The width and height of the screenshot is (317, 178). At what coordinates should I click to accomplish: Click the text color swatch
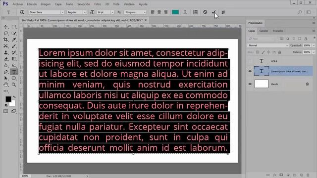point(175,12)
